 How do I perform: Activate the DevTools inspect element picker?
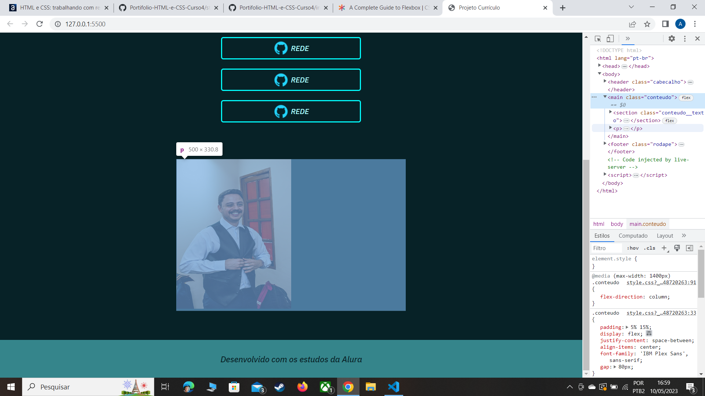[x=598, y=38]
